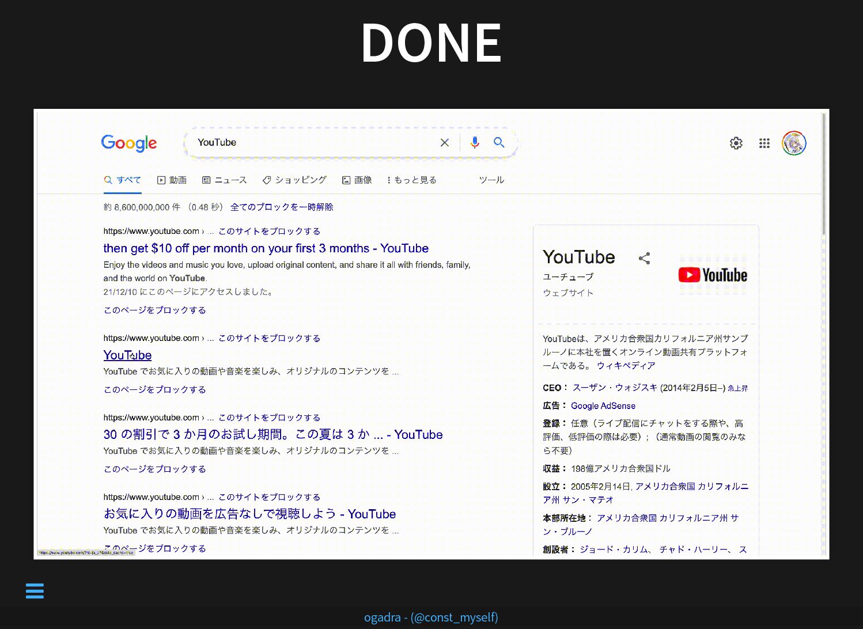The width and height of the screenshot is (863, 629).
Task: Click the Google logo
Action: coord(129,143)
